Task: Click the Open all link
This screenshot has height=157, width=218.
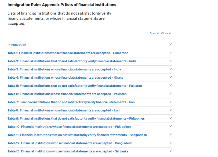Action: [154, 33]
